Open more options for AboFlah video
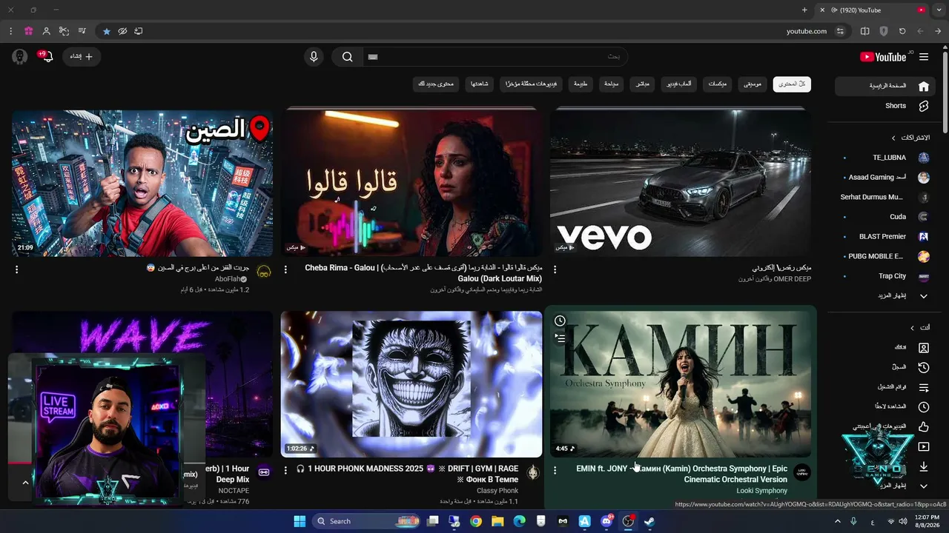Viewport: 949px width, 533px height. click(16, 269)
